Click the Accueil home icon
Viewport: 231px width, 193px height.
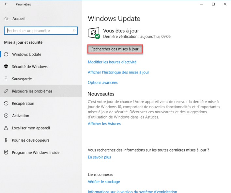click(6, 19)
